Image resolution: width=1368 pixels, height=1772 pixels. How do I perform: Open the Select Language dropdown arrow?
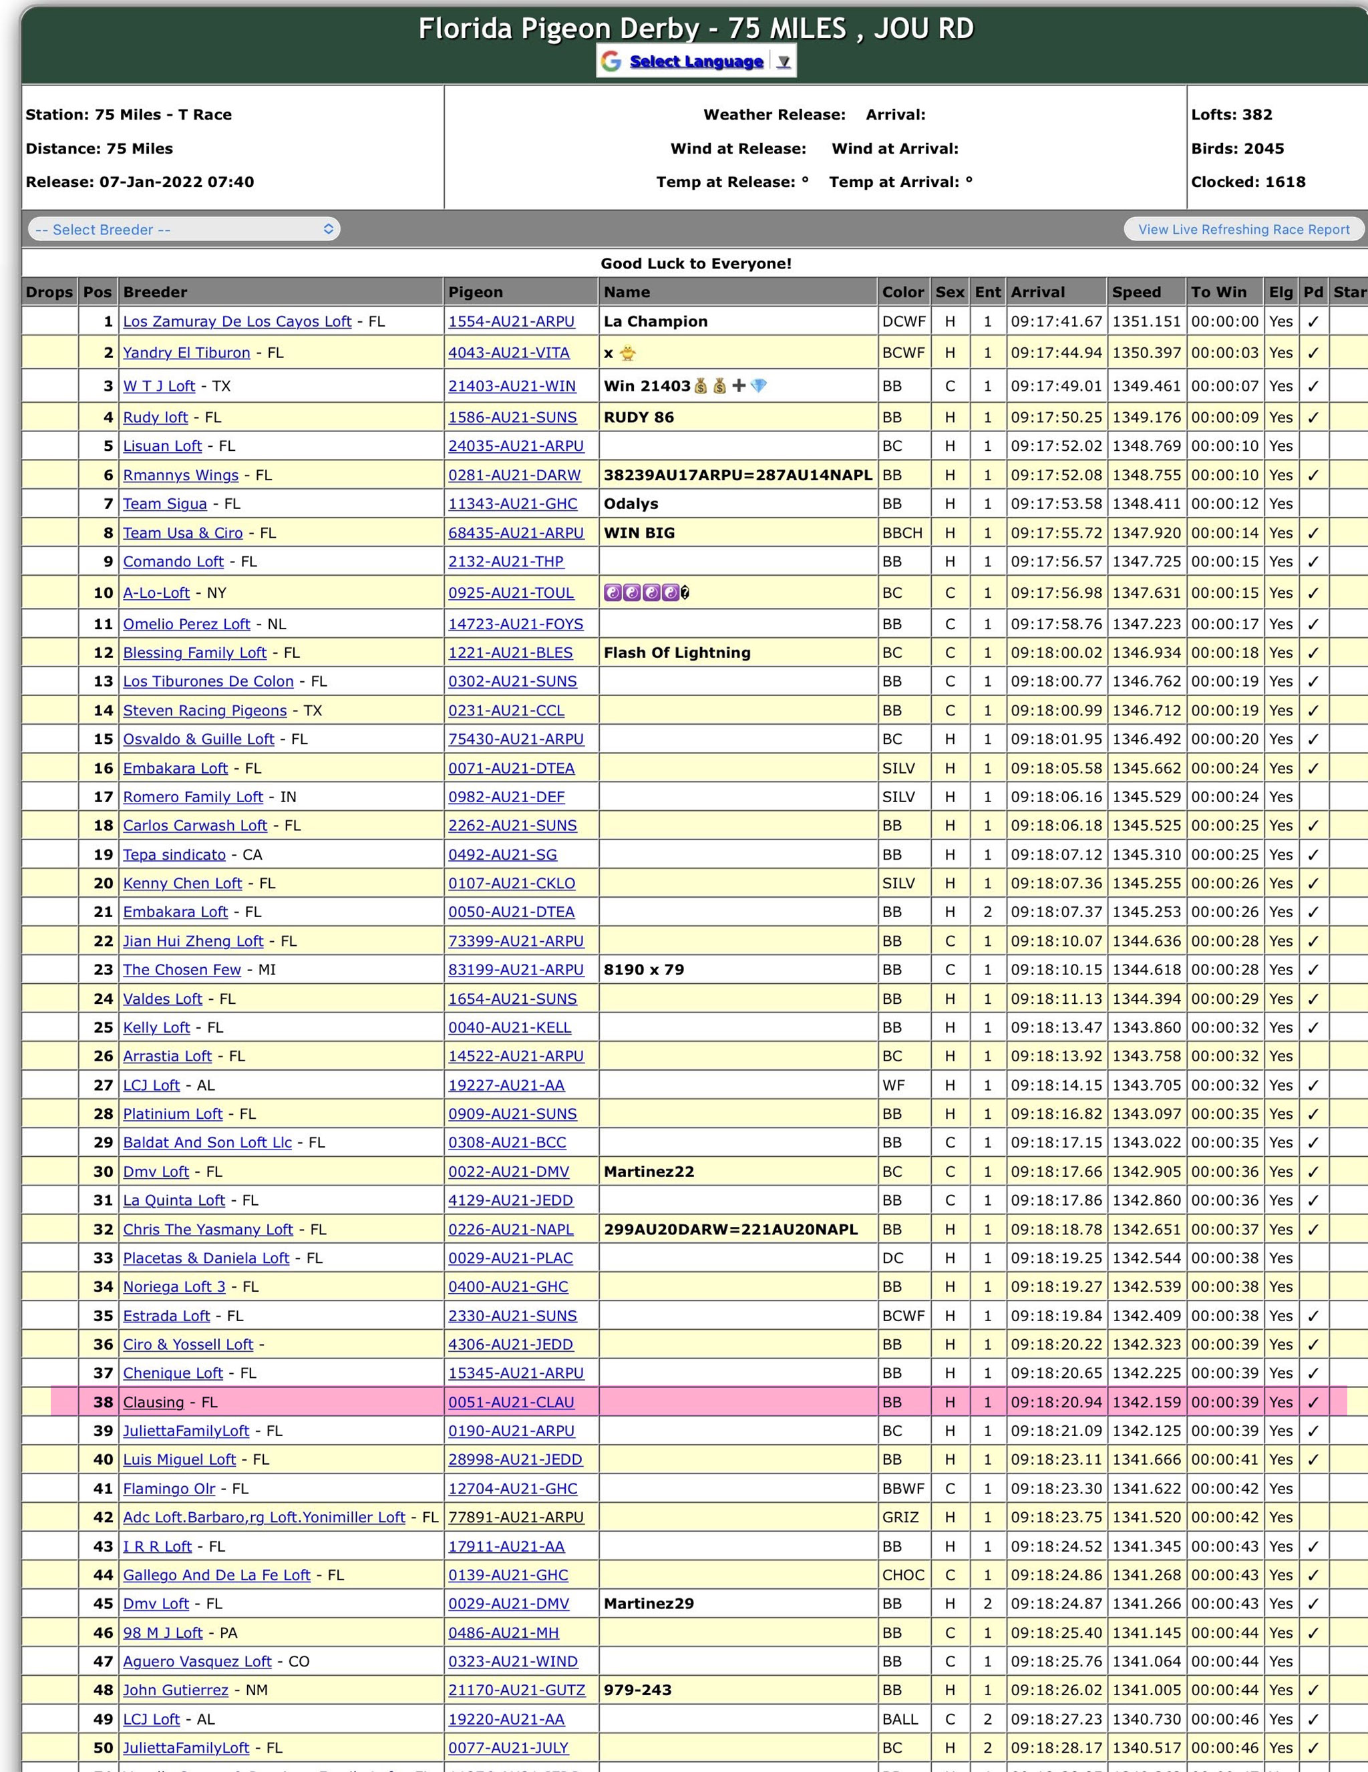tap(783, 61)
